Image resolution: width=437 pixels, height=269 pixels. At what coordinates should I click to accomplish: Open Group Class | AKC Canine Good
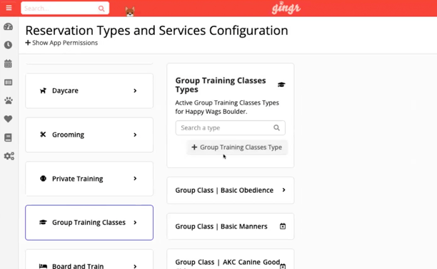[231, 259]
